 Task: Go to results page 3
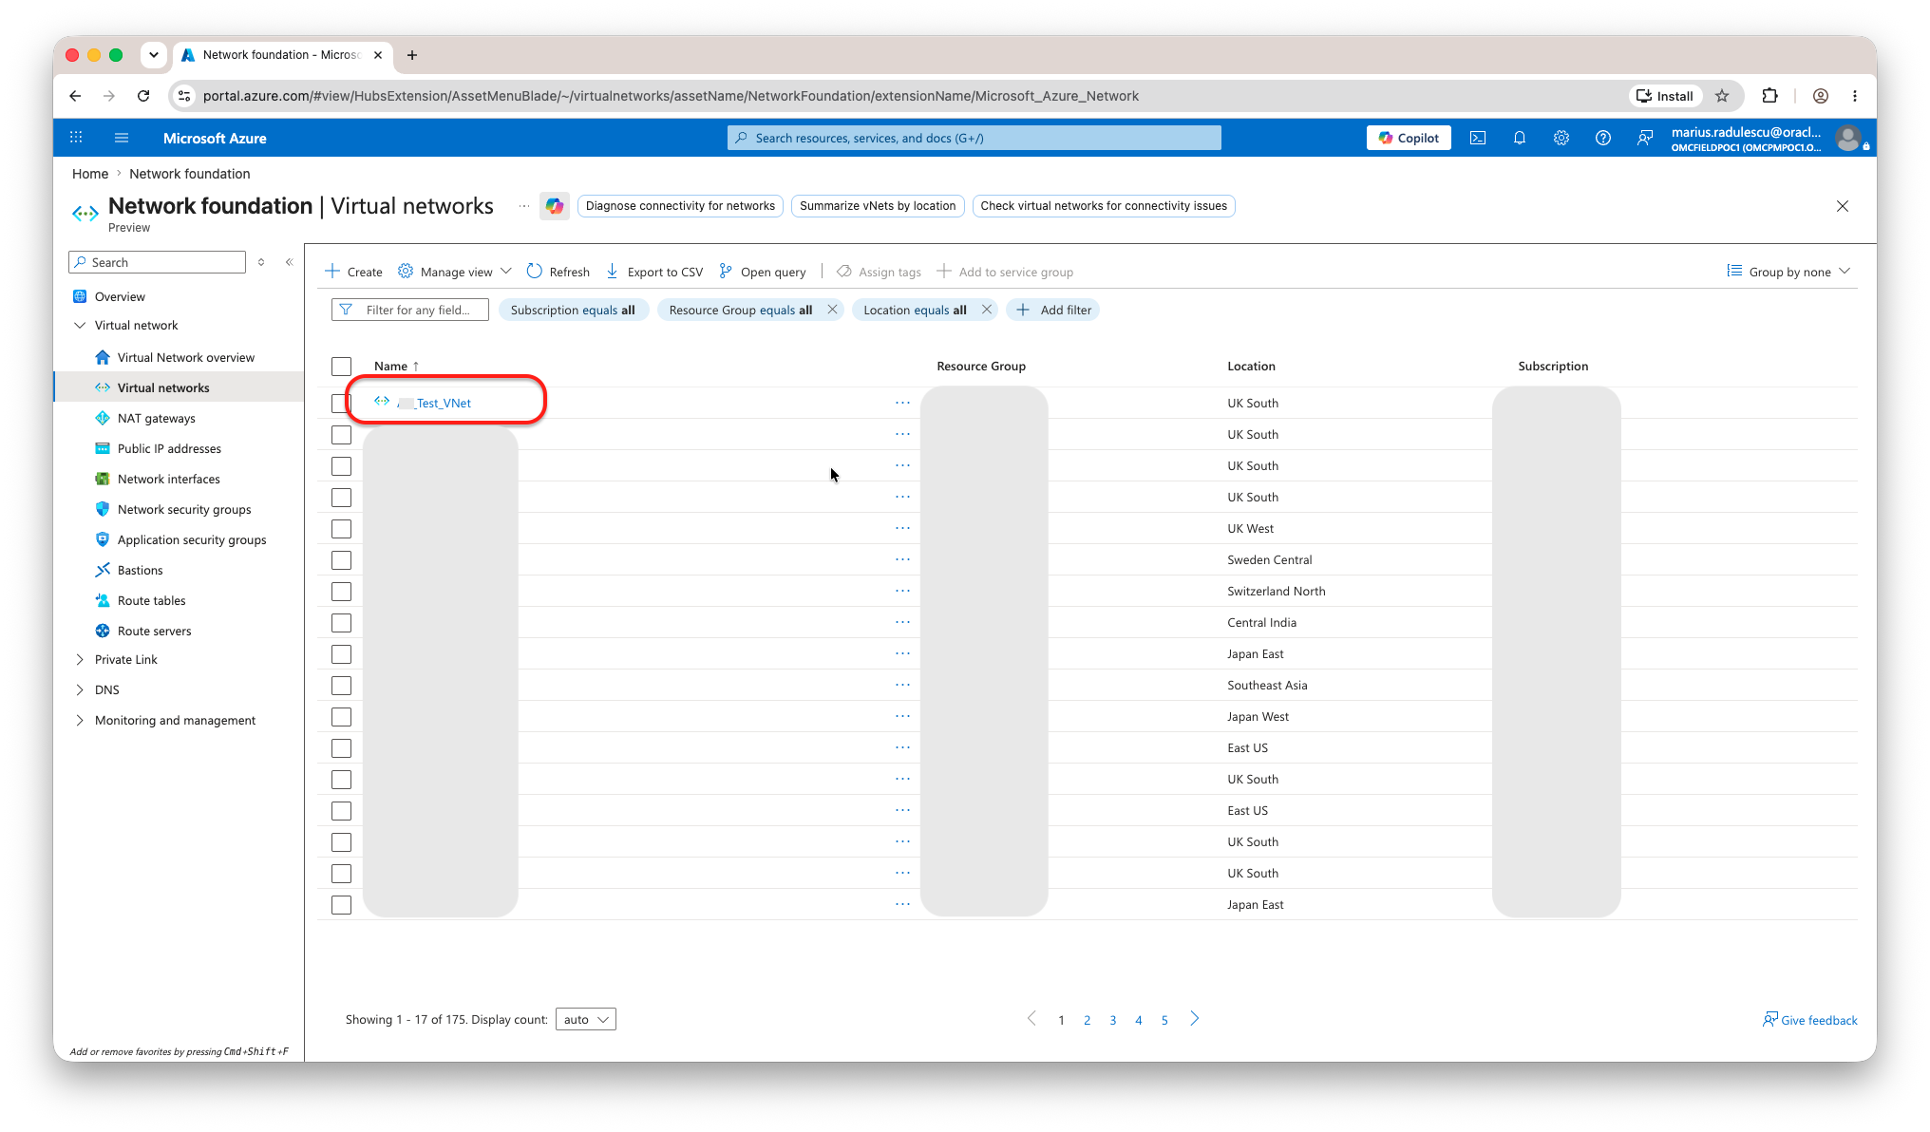point(1113,1020)
